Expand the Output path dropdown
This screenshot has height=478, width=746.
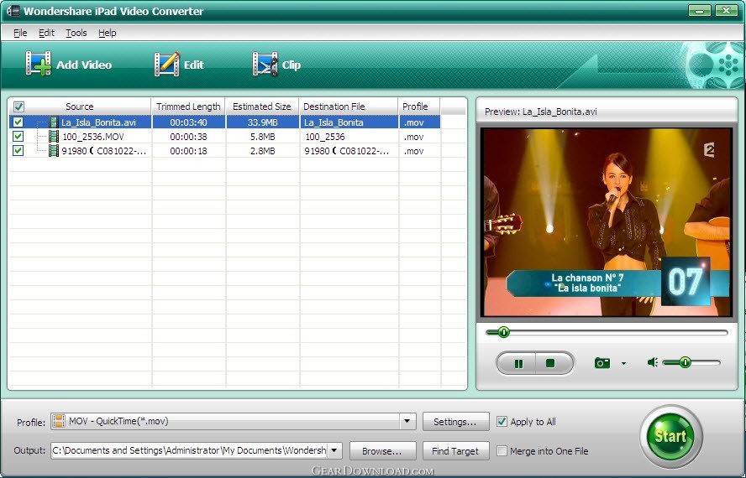point(334,450)
